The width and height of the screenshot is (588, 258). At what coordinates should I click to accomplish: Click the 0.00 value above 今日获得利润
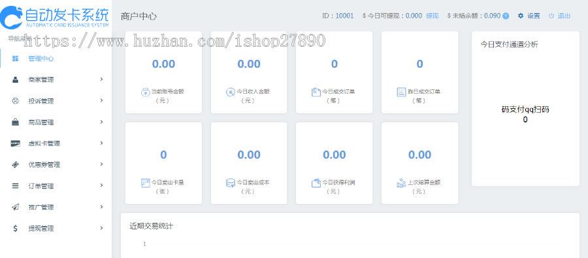pos(334,155)
